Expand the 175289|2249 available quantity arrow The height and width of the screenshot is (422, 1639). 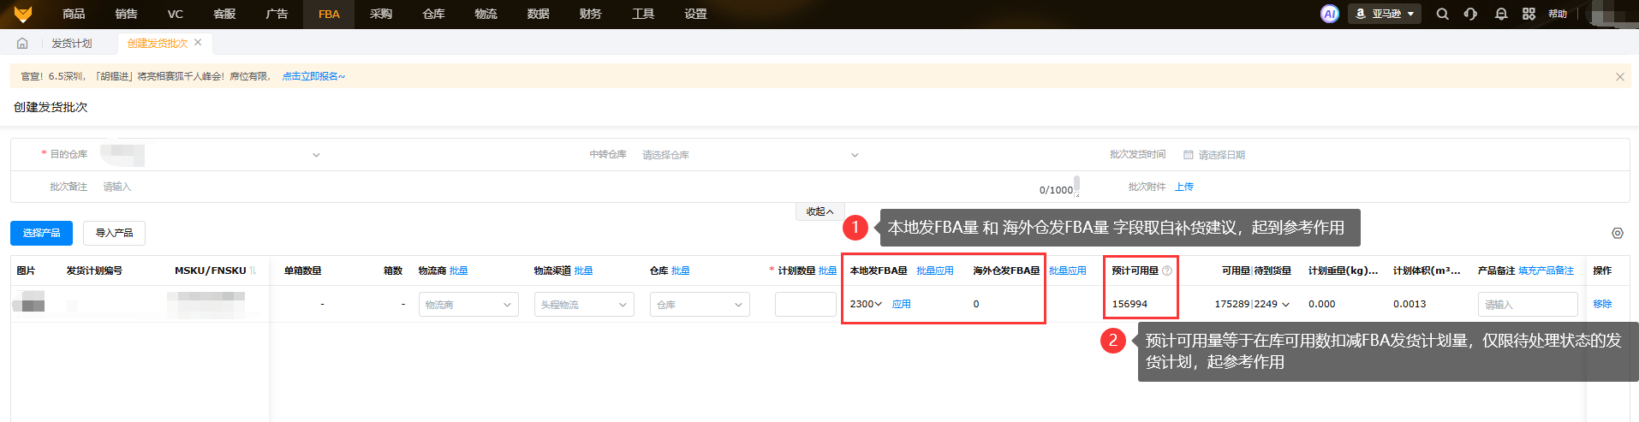click(x=1285, y=304)
